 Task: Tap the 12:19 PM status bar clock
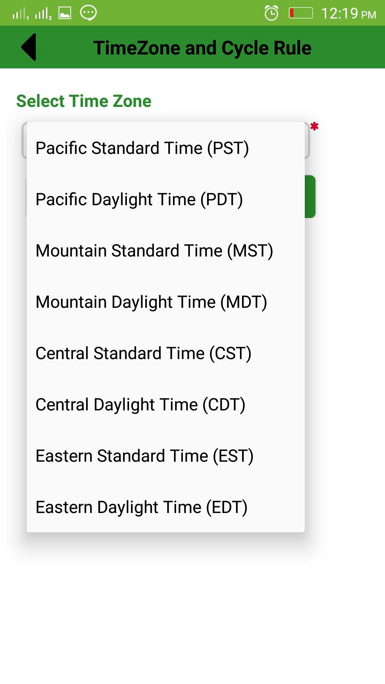click(348, 14)
